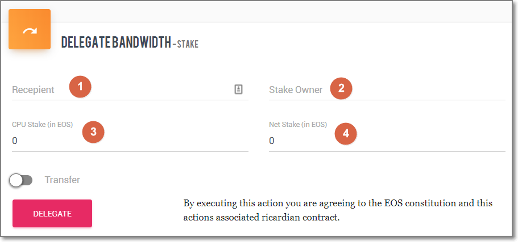
Task: Click the Transfer label text
Action: point(63,180)
